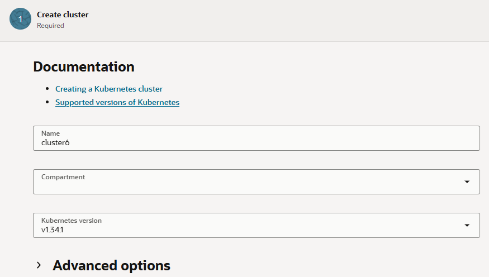Image resolution: width=489 pixels, height=277 pixels.
Task: Click the v1.34.1 selected version value
Action: 53,229
